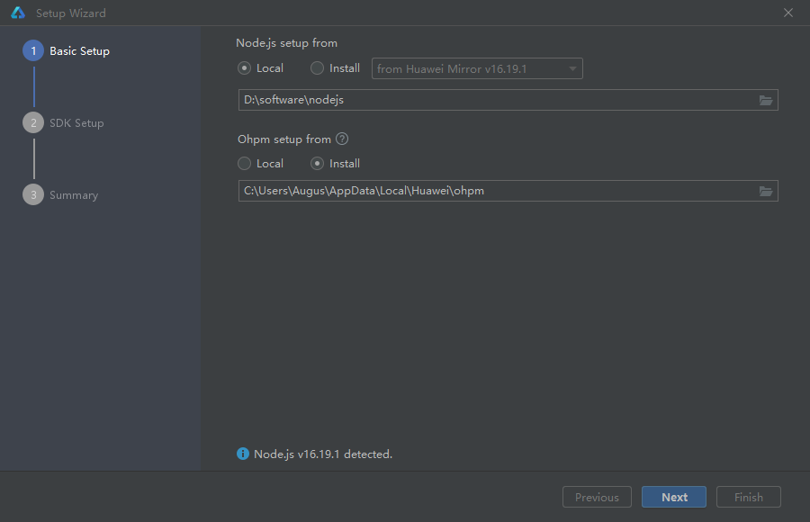
Task: Open the Basic Setup step label
Action: 79,51
